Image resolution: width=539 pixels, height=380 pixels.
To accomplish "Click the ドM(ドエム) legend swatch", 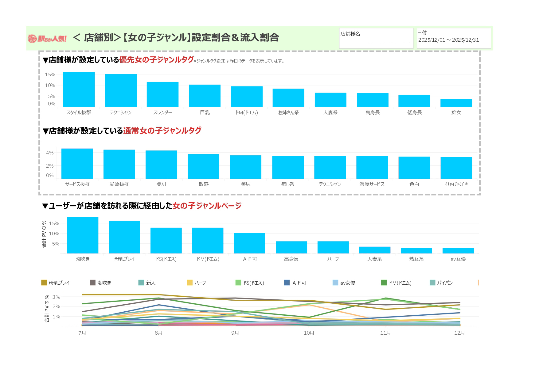I will click(384, 283).
